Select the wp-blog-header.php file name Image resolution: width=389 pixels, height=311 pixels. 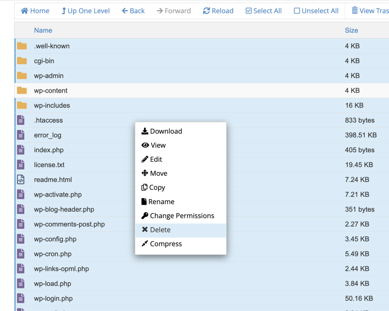tap(64, 209)
